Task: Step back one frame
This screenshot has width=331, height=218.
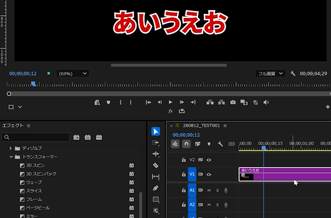Action: 160,102
